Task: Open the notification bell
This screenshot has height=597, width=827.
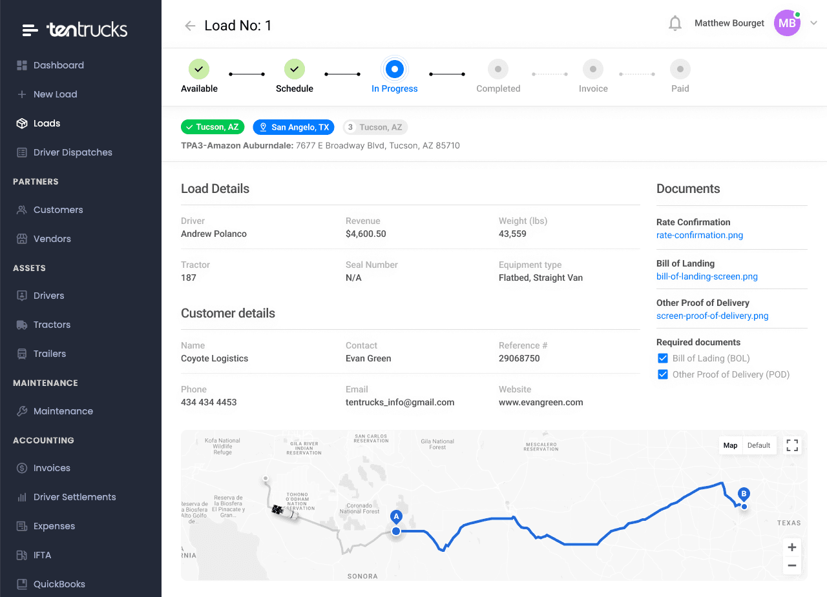Action: [x=675, y=23]
